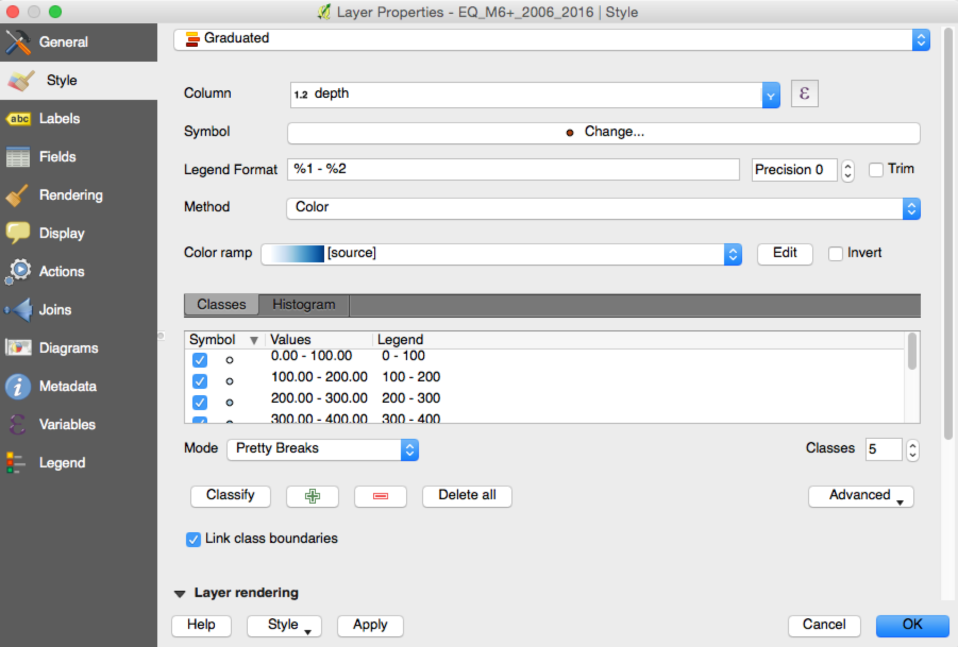958x647 pixels.
Task: Switch to the Classes tab
Action: [222, 305]
